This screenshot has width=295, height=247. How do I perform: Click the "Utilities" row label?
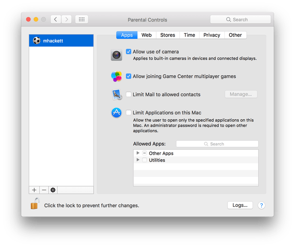click(x=157, y=160)
